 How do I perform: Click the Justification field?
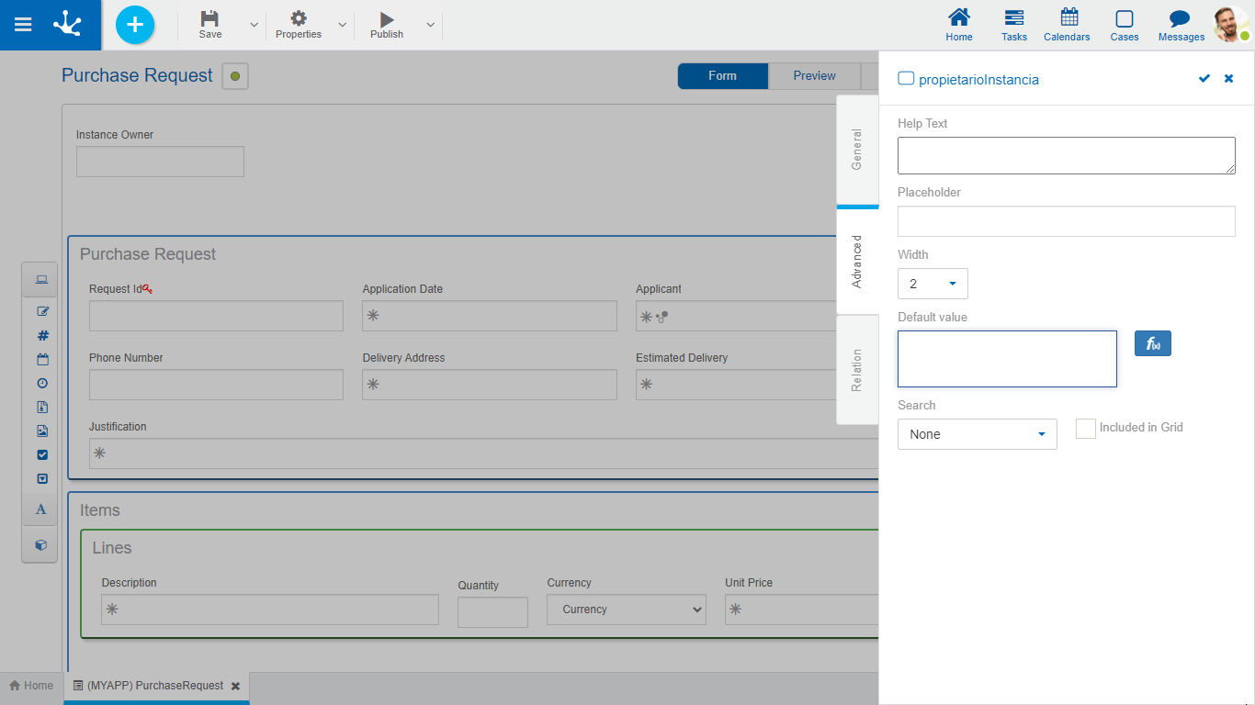pyautogui.click(x=482, y=453)
